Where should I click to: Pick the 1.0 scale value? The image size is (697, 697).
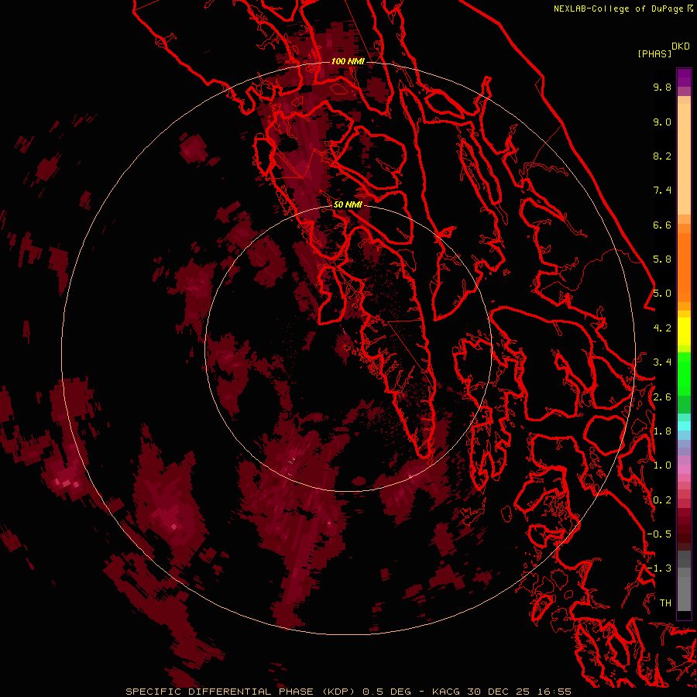662,465
